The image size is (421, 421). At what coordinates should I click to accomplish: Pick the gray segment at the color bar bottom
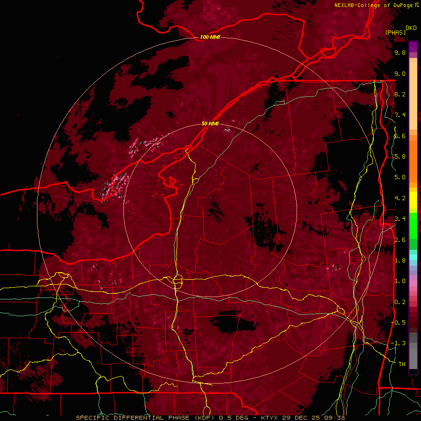413,356
